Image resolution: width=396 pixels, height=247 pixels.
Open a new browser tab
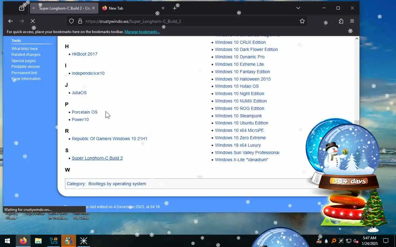174,8
